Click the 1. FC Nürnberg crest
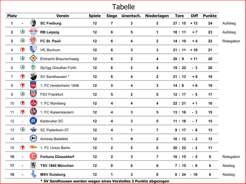This screenshot has height=184, width=246. click(33, 103)
